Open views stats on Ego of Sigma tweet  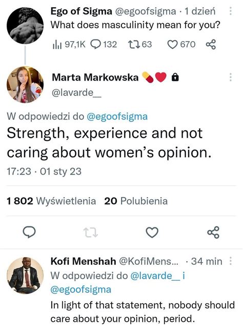[x=69, y=45]
